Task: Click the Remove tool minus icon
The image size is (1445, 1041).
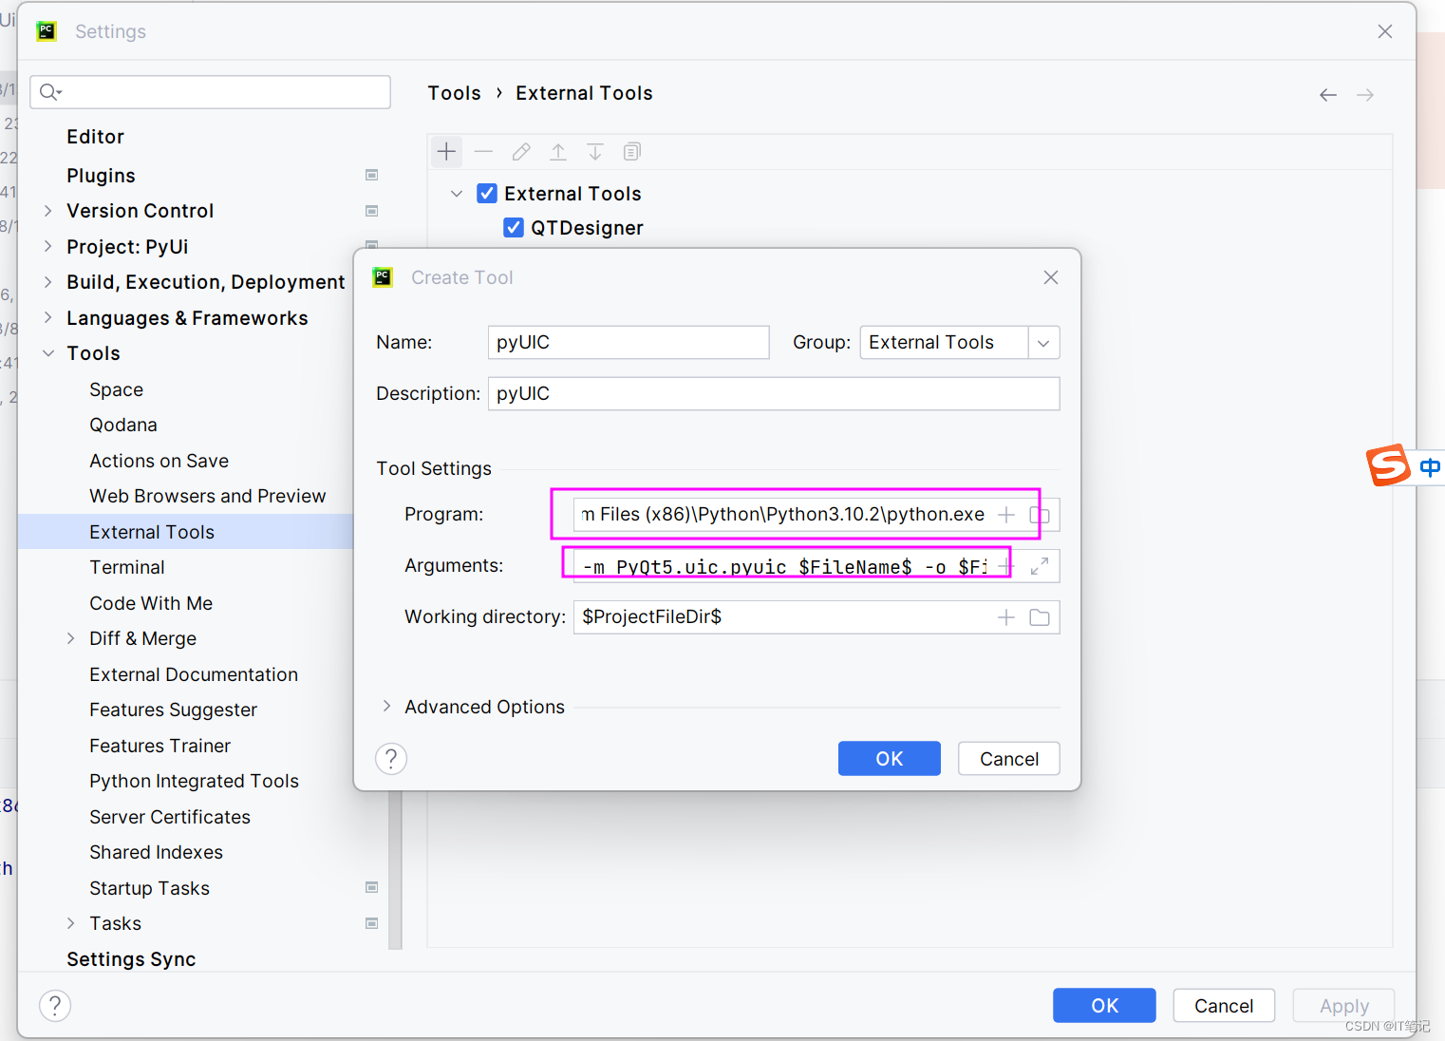Action: (483, 151)
